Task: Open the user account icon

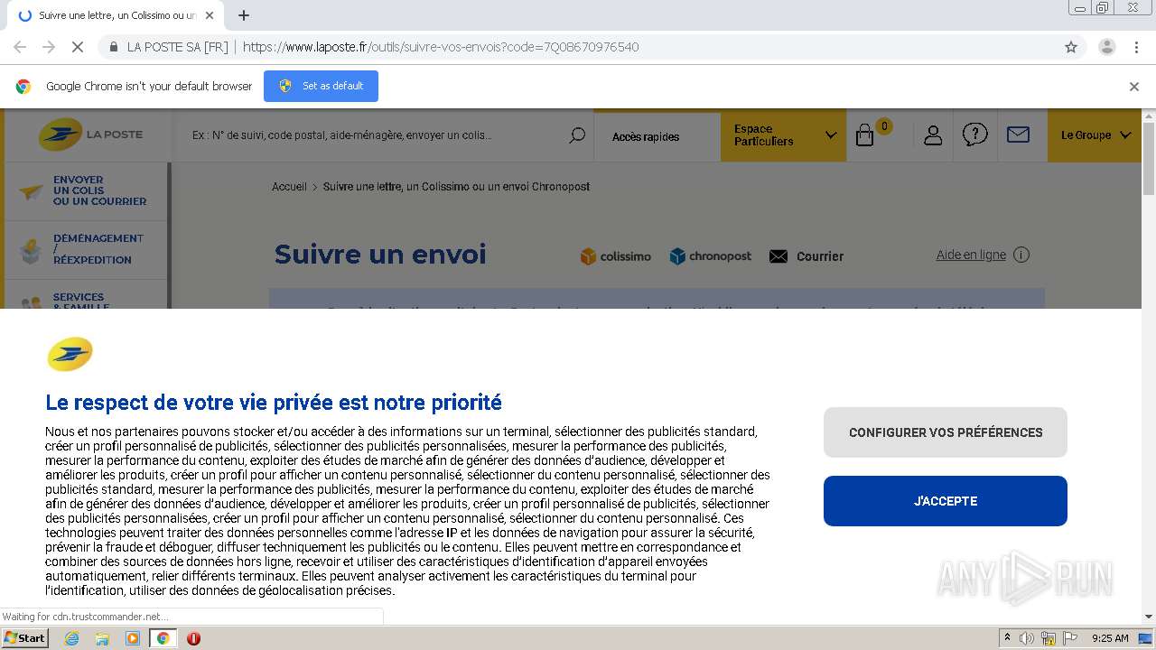Action: pos(933,135)
